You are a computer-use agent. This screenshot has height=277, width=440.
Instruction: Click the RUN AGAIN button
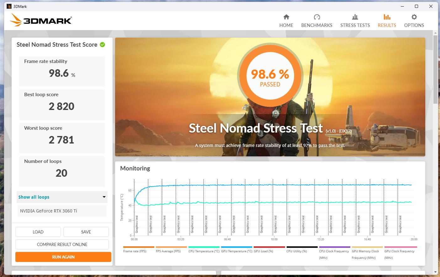click(63, 257)
